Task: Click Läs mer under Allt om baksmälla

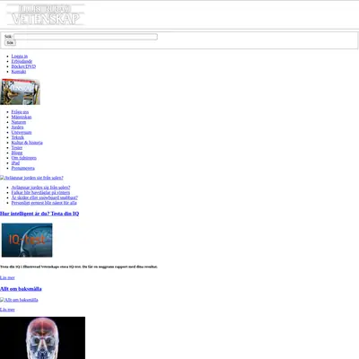Action: coord(7,310)
